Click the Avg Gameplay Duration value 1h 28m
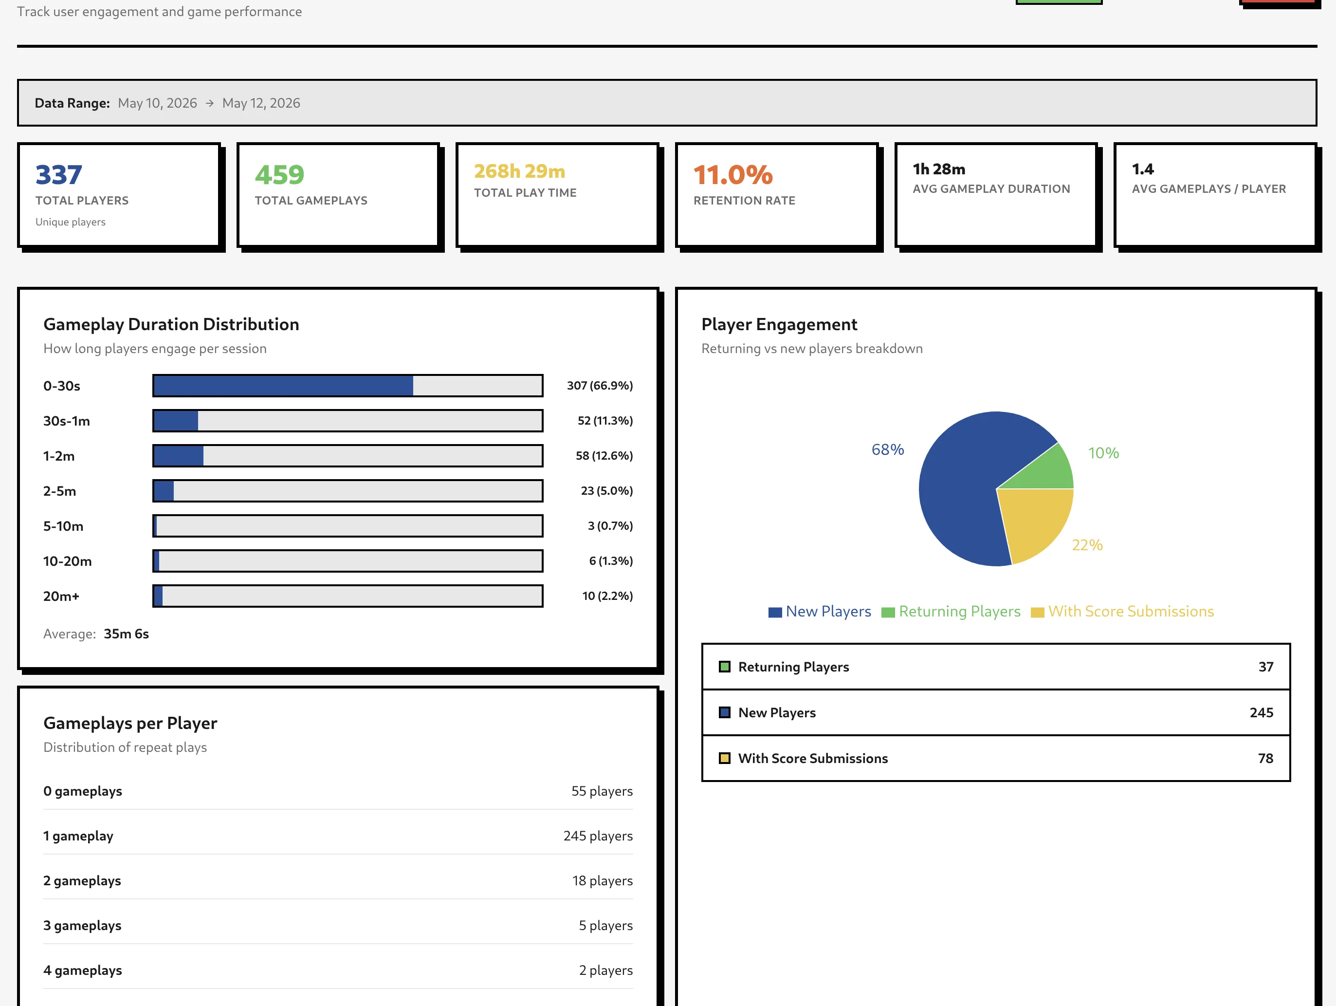1336x1006 pixels. click(x=938, y=169)
